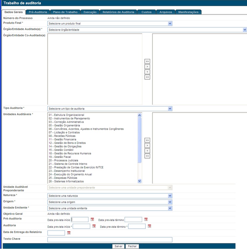Screen dimensions: 247x249
Task: Open calendar for Pré-Auditoria end date
Action: (146, 219)
